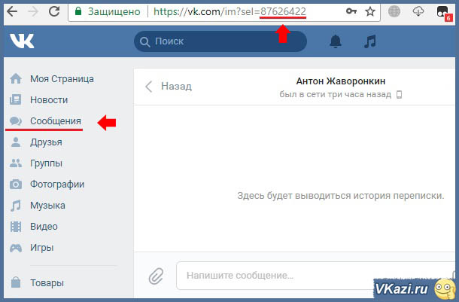Screen dimensions: 459x302
Task: Click the saved password key icon
Action: point(351,11)
